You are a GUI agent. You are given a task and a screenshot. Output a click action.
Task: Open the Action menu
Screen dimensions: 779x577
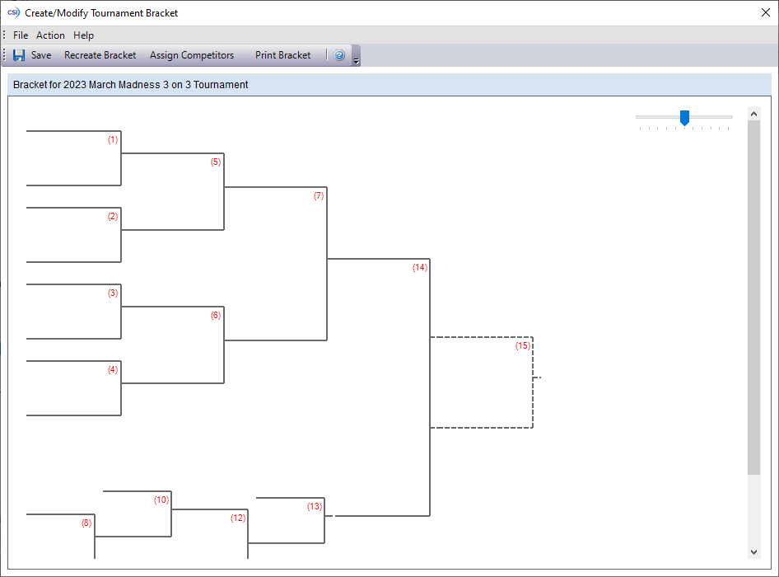pyautogui.click(x=50, y=35)
